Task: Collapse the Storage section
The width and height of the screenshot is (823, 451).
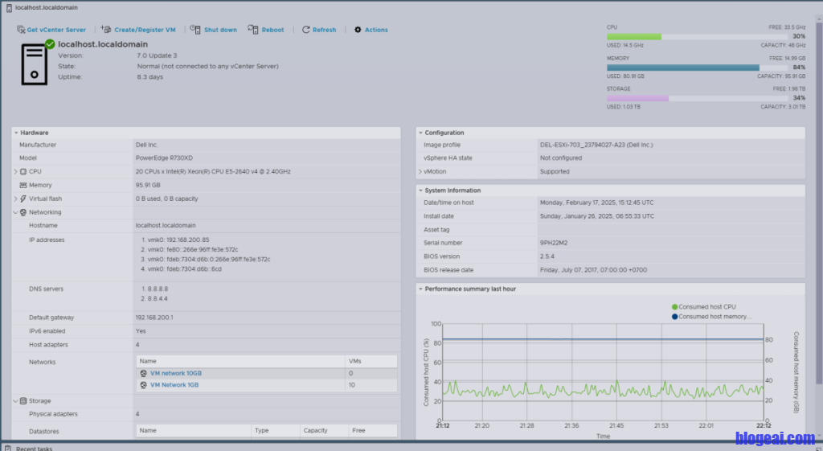Action: pyautogui.click(x=15, y=400)
